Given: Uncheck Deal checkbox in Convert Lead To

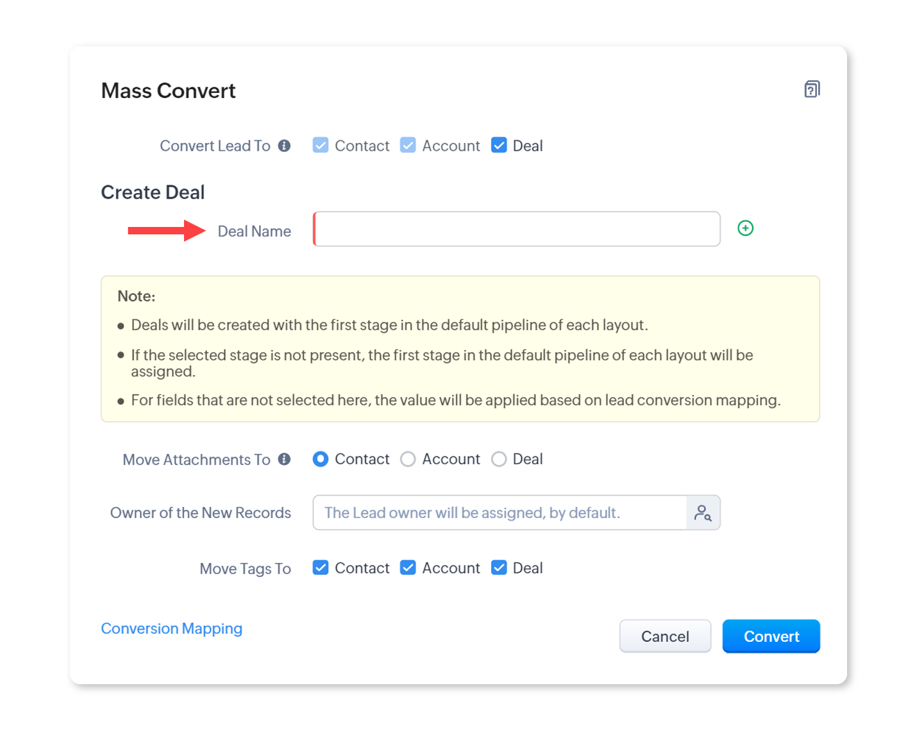Looking at the screenshot, I should 499,146.
